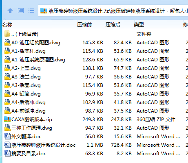Click the 1.1 MB size cell
Screen dimensions: 188x163
[x=95, y=145]
